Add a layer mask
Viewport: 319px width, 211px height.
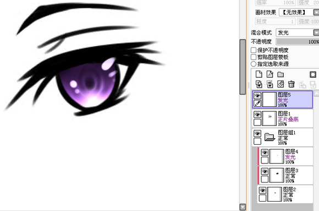pos(313,75)
